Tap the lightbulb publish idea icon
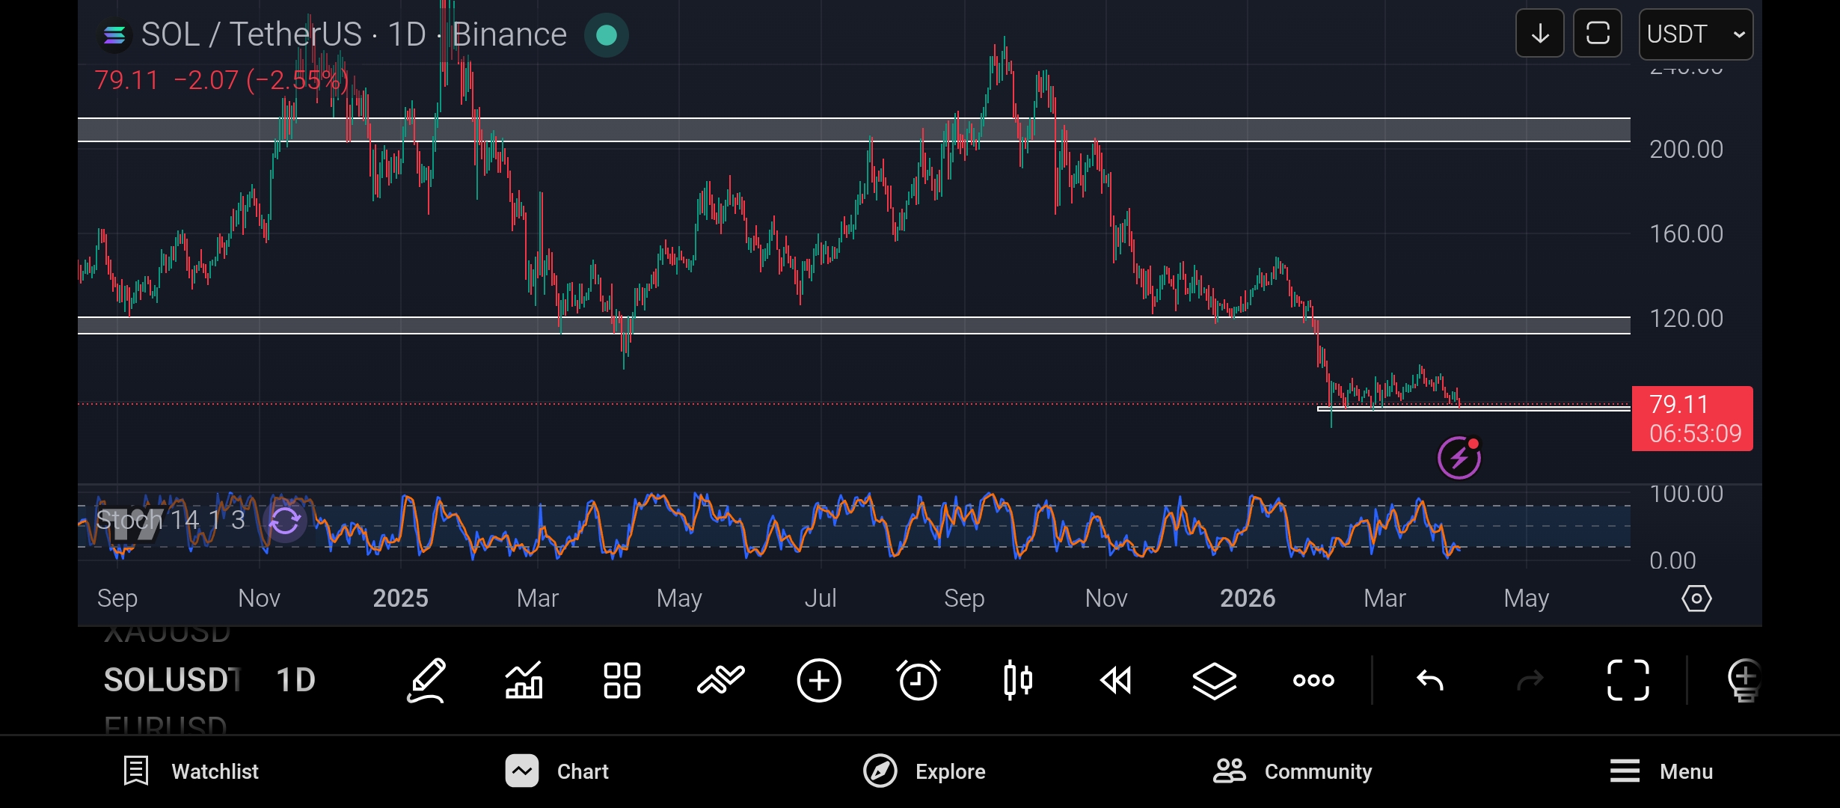Viewport: 1840px width, 808px height. [x=1744, y=680]
